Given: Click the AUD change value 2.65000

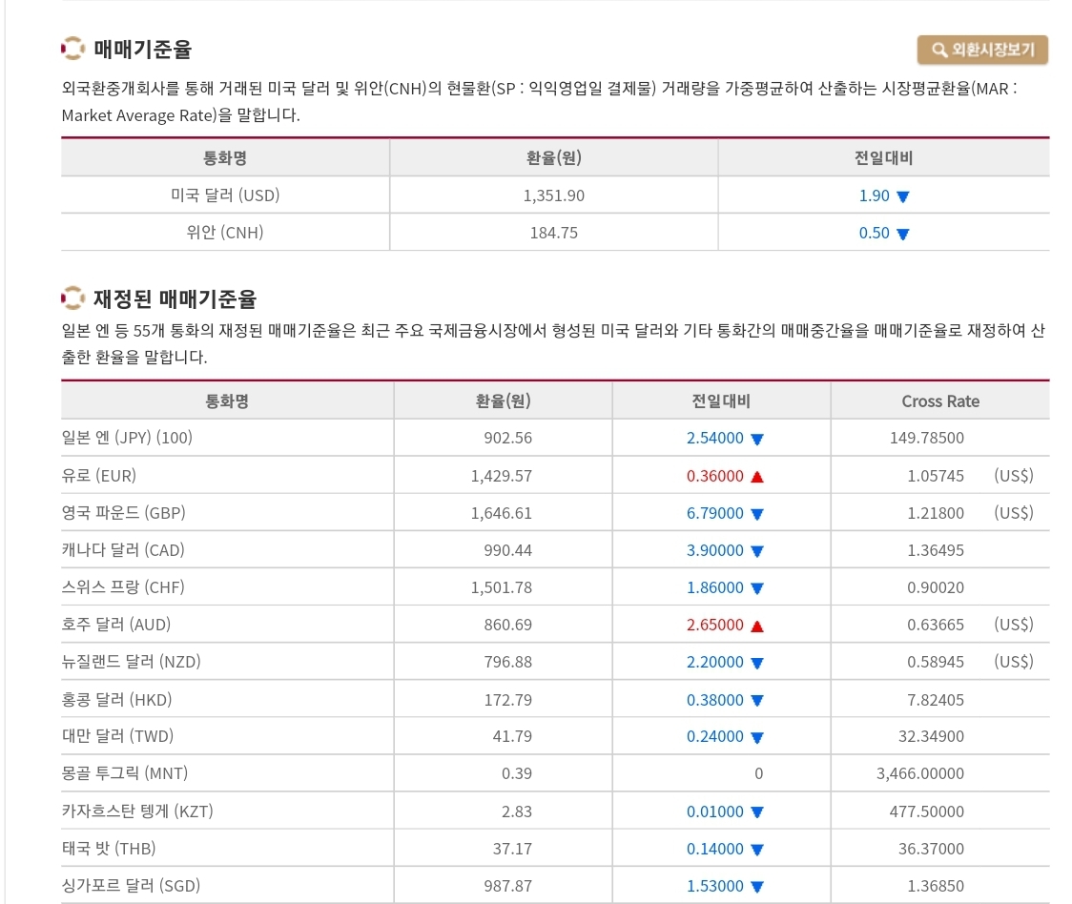Looking at the screenshot, I should click(714, 625).
